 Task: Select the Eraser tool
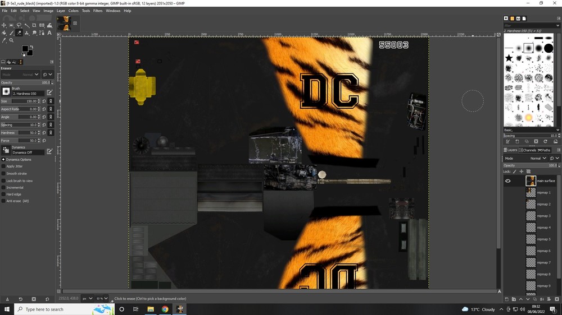19,33
